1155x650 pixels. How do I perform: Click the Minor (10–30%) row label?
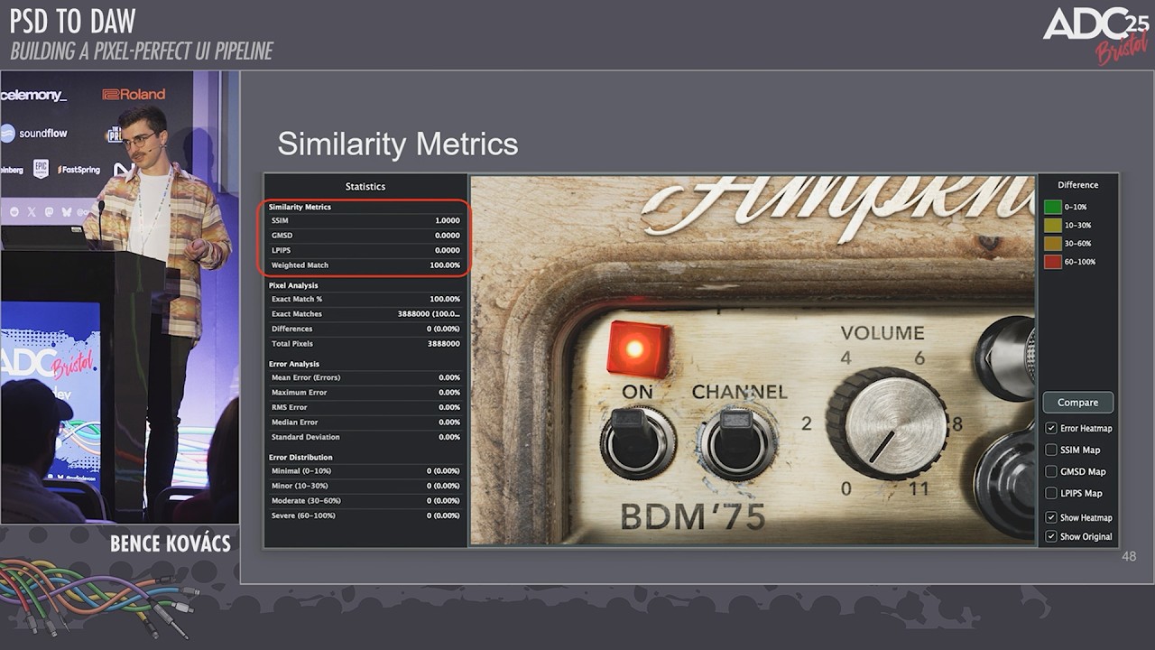(x=300, y=486)
